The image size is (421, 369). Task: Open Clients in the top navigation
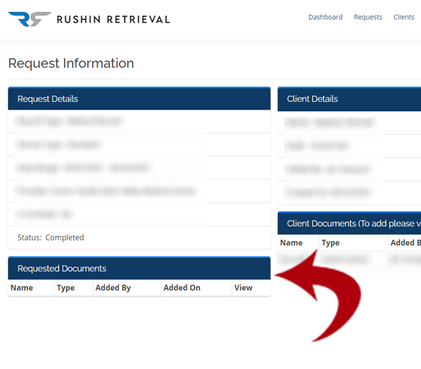pyautogui.click(x=404, y=17)
